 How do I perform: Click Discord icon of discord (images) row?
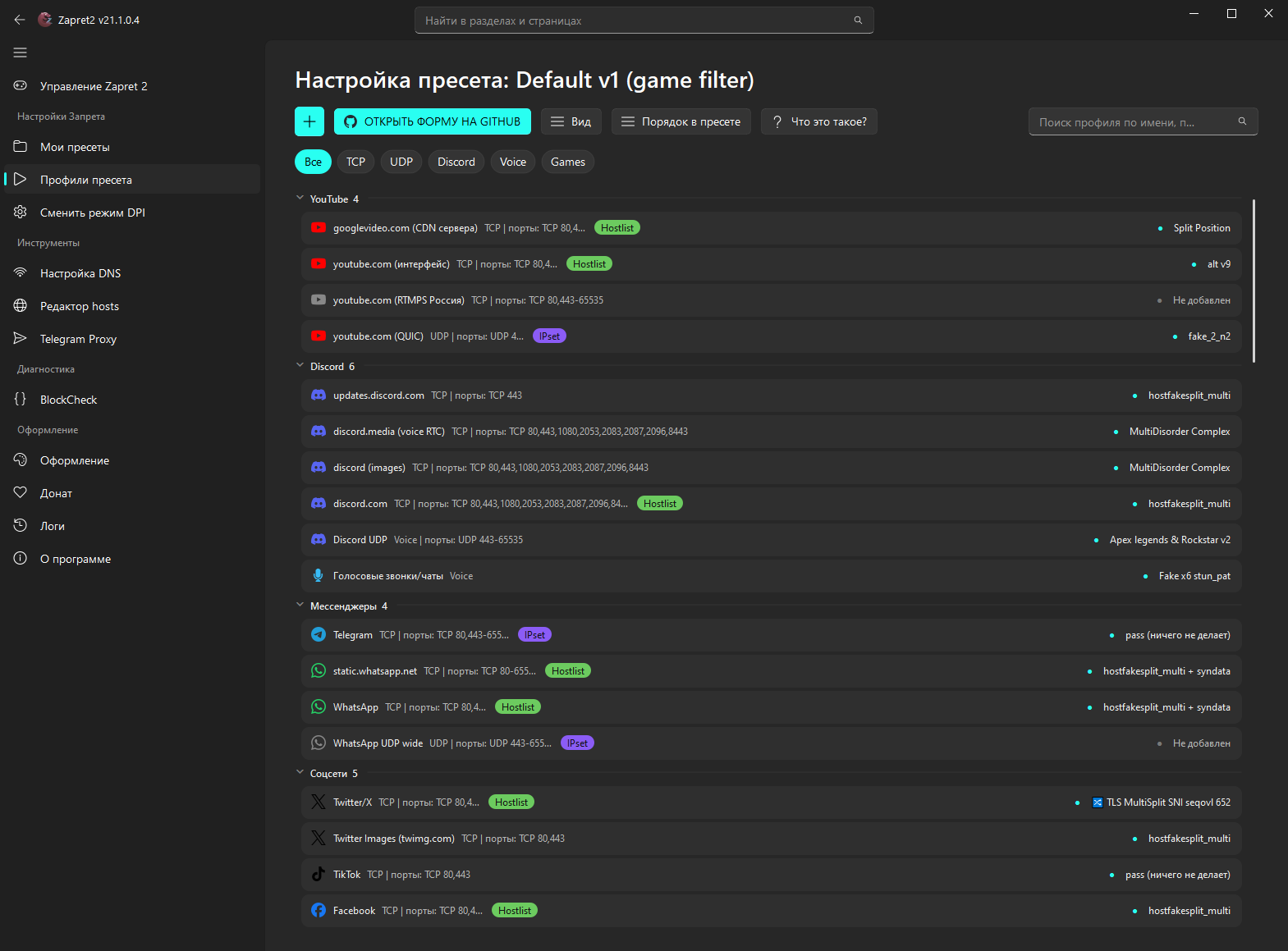click(319, 468)
